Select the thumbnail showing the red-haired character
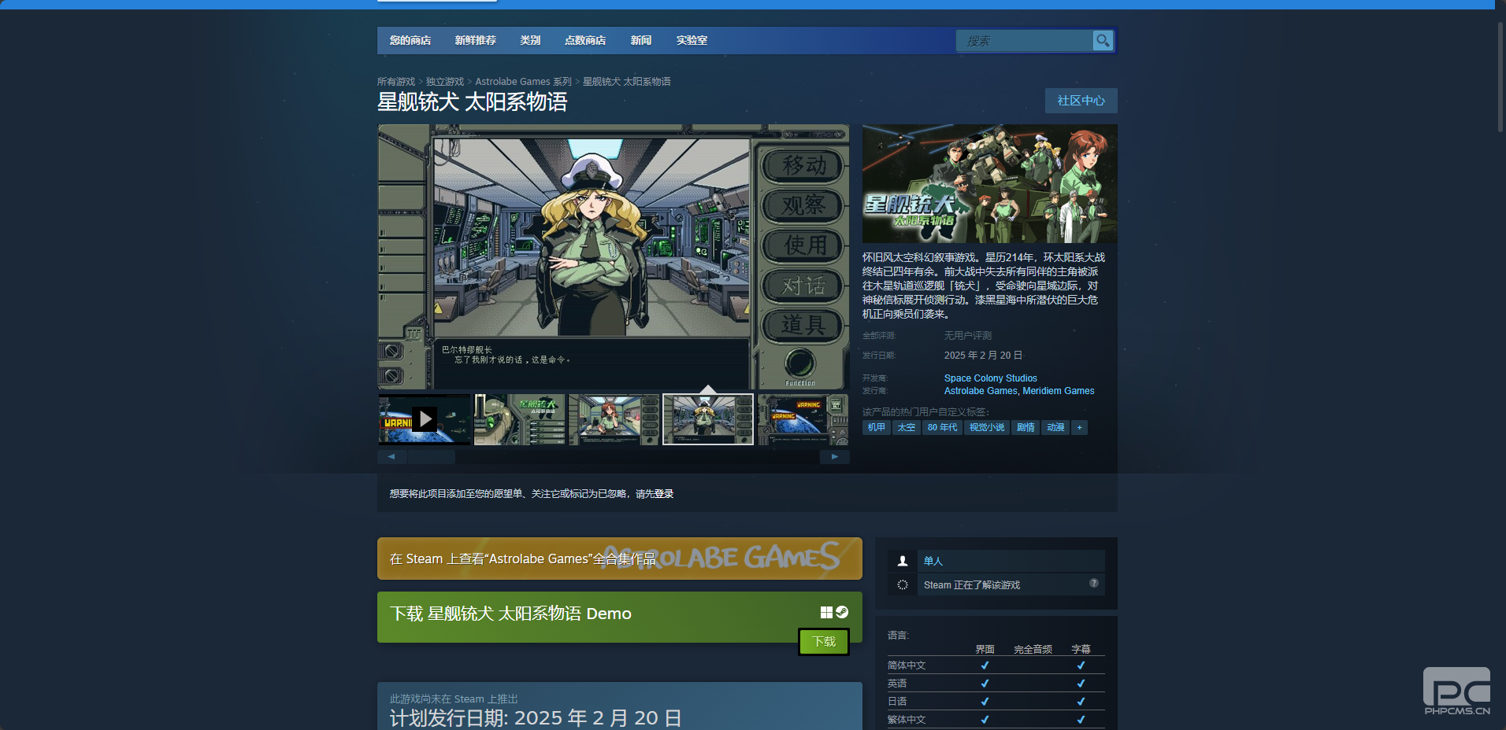The image size is (1506, 730). [x=614, y=419]
